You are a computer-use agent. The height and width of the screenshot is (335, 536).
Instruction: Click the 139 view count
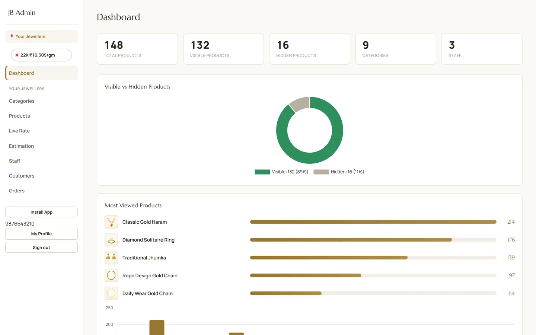coord(511,258)
